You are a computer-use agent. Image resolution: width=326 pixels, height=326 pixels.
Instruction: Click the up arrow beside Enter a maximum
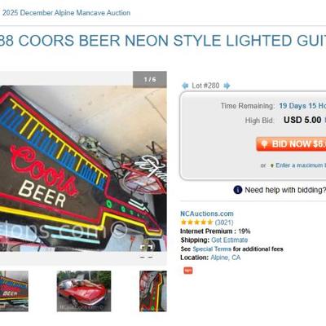coord(271,165)
